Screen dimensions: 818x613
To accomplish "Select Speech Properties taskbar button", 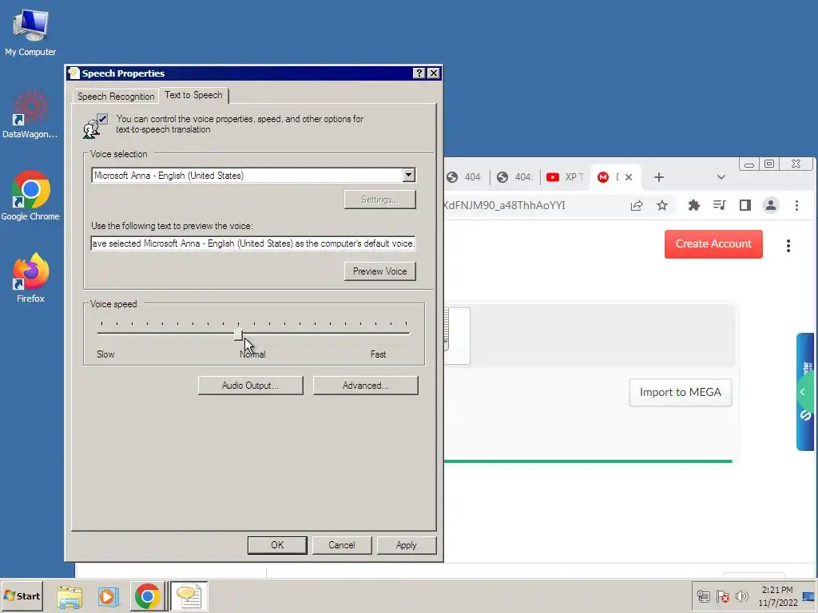I will pos(189,596).
